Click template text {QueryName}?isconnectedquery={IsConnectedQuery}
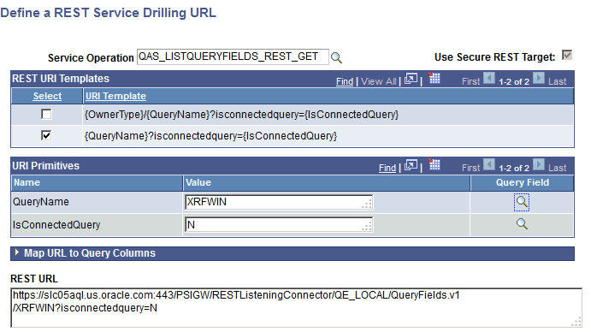This screenshot has width=591, height=332. [x=210, y=136]
